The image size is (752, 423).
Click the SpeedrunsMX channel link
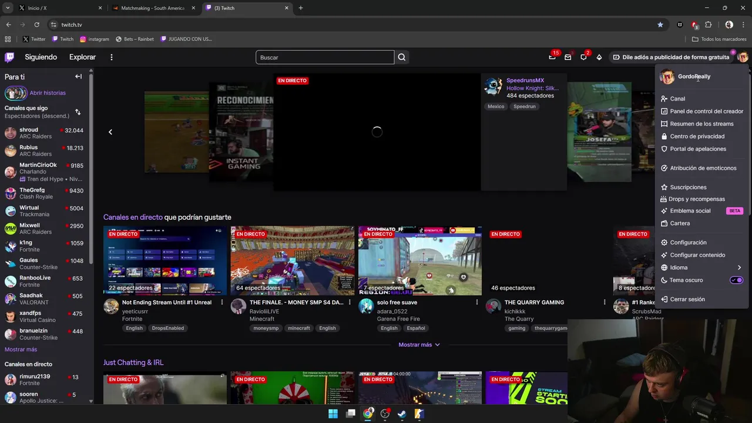tap(525, 80)
